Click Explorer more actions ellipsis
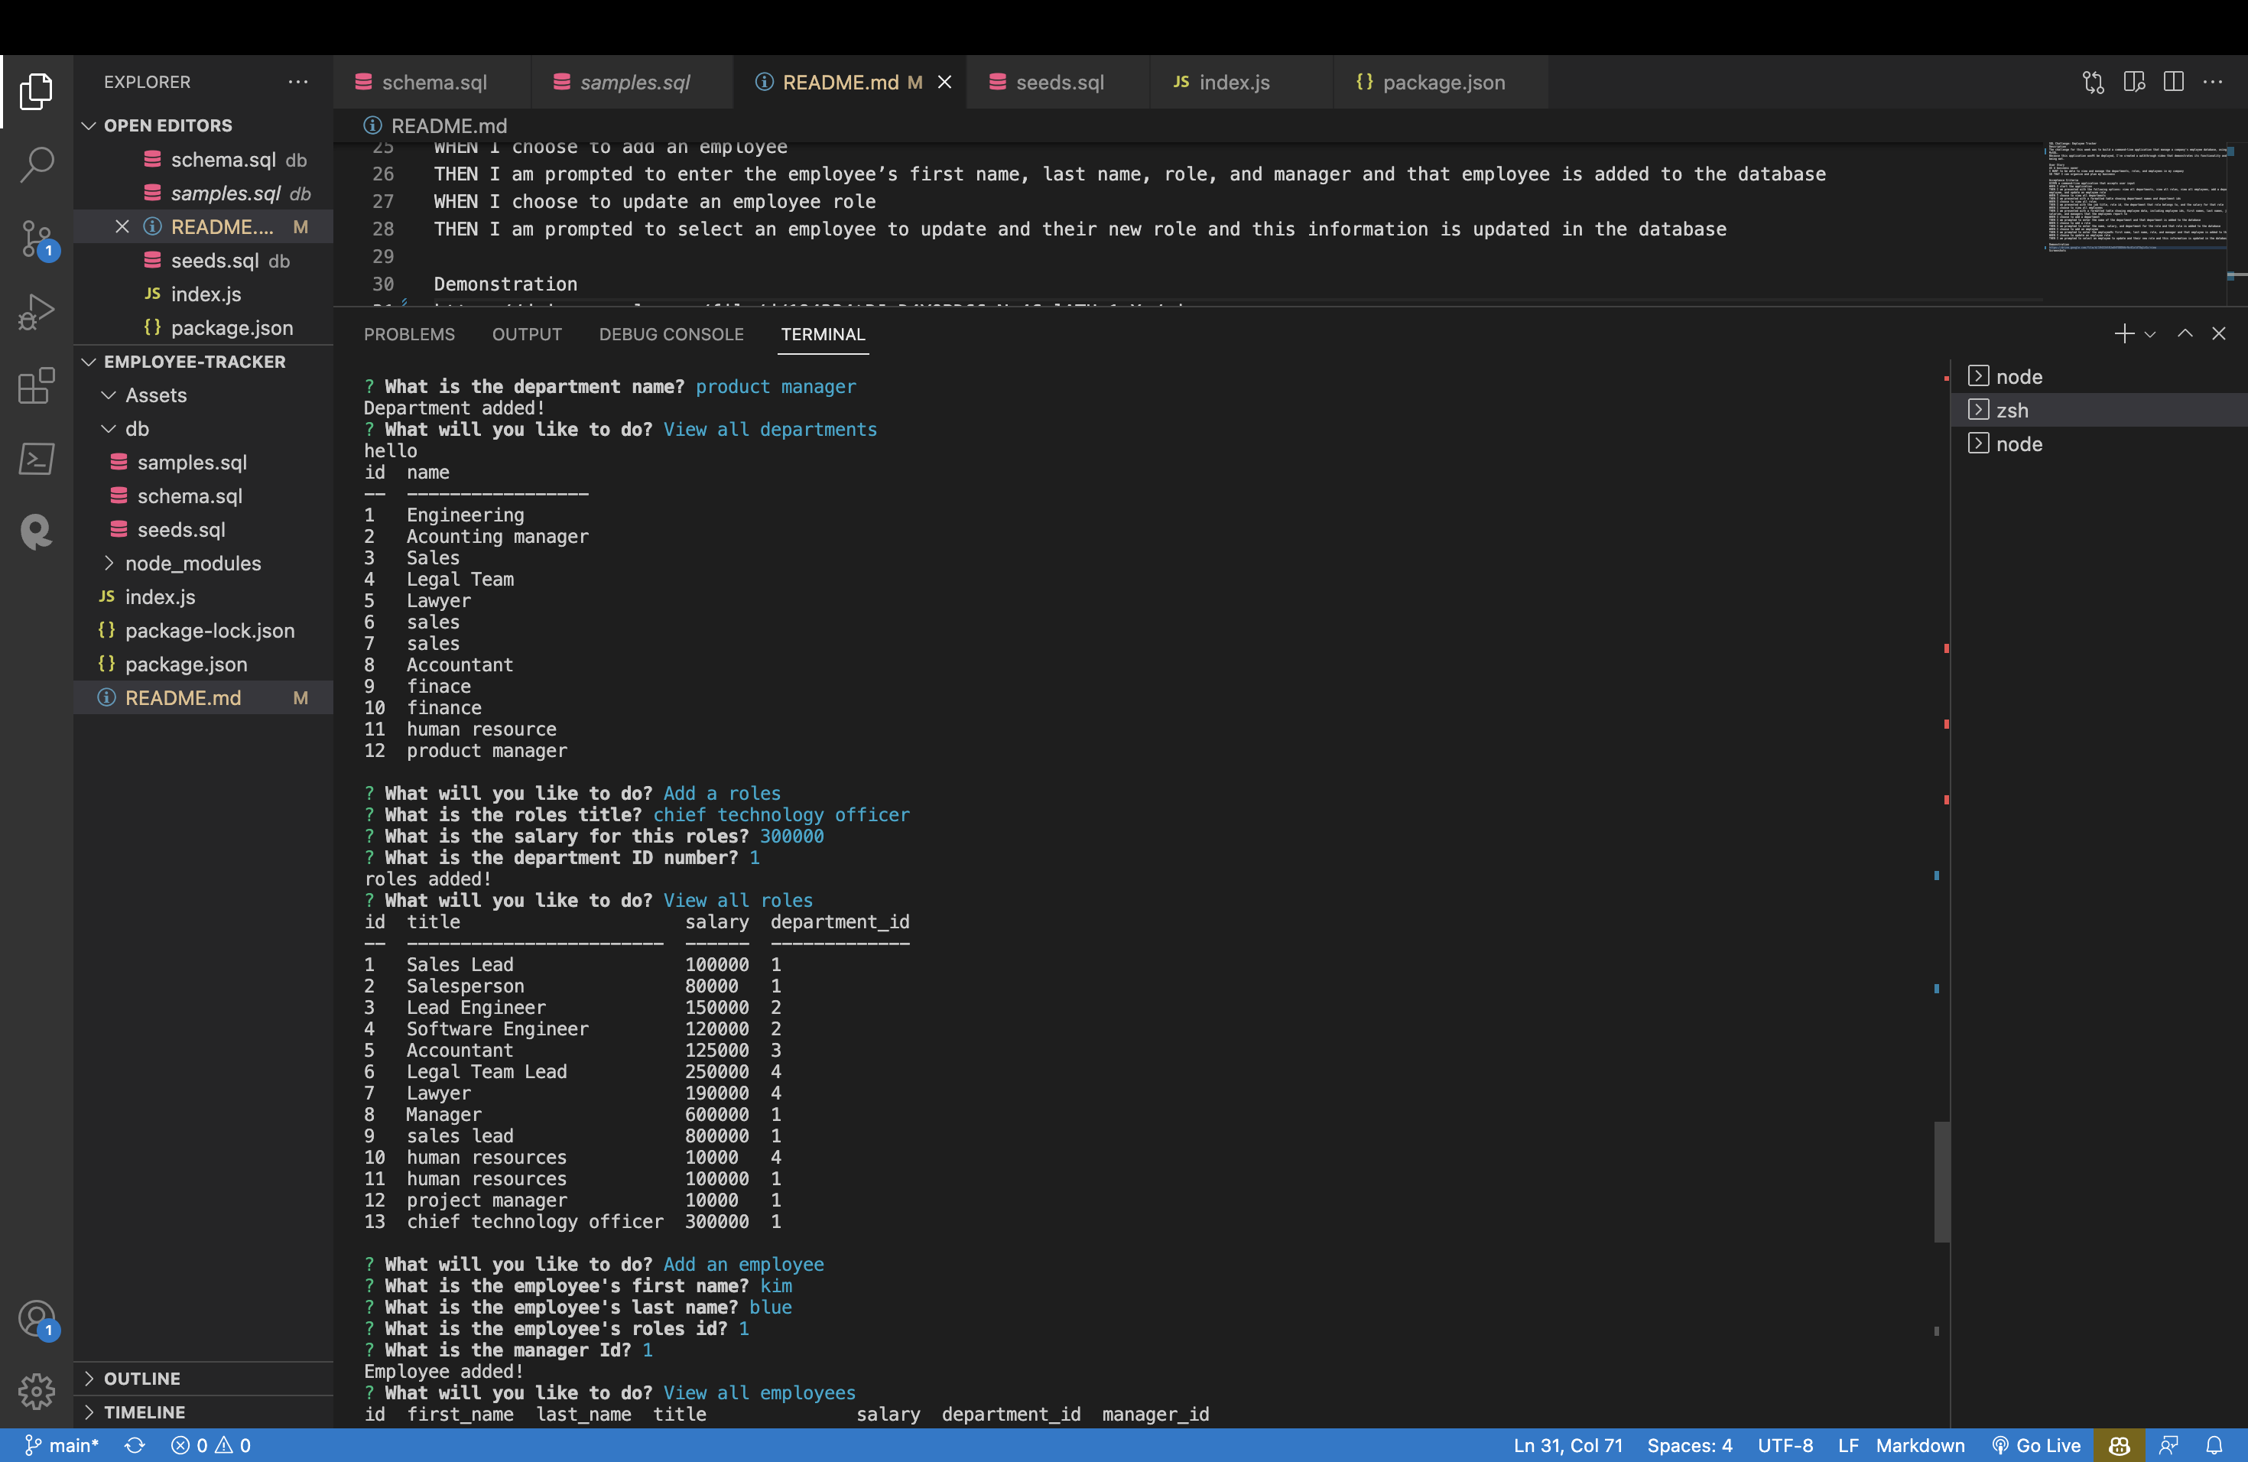Viewport: 2248px width, 1462px height. point(298,82)
